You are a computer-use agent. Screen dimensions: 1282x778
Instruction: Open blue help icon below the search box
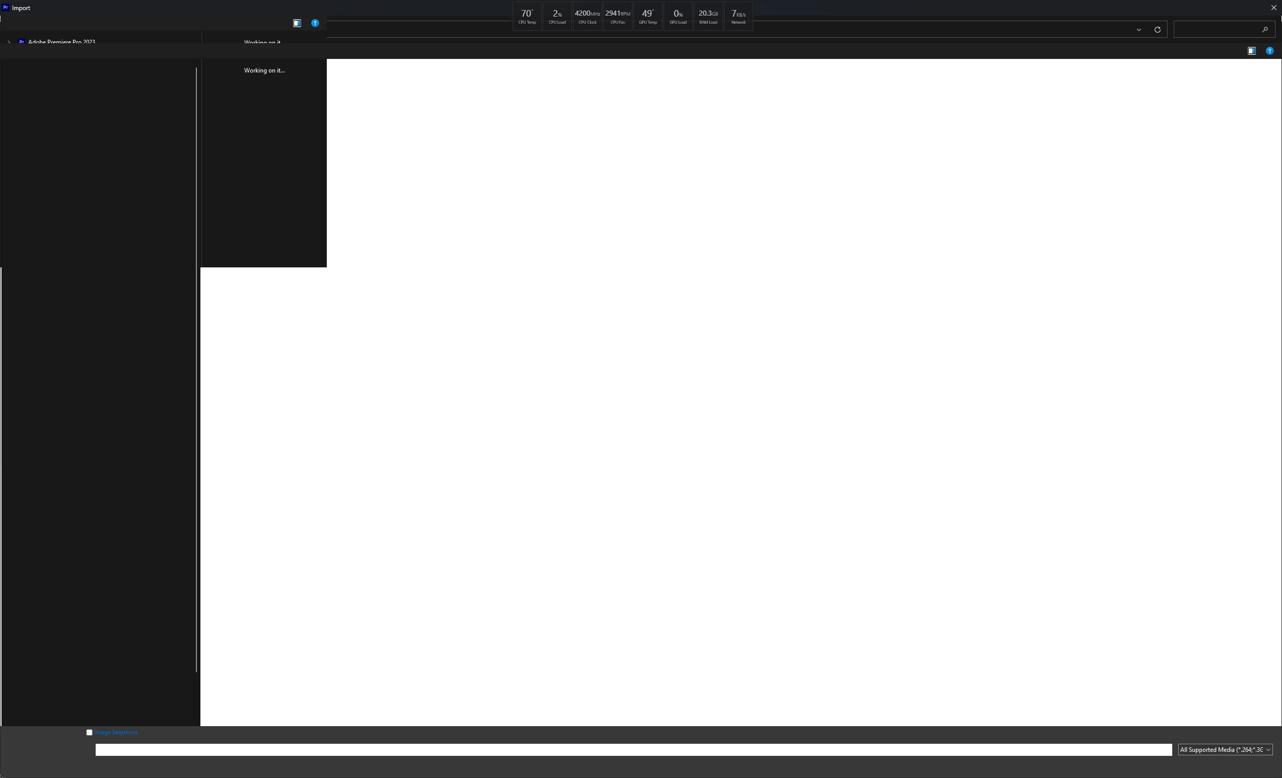(1269, 51)
